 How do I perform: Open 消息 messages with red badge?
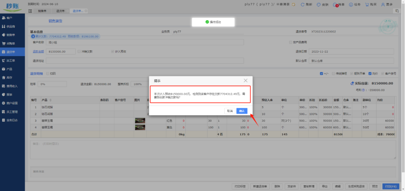click(x=335, y=4)
